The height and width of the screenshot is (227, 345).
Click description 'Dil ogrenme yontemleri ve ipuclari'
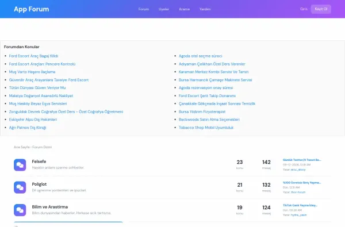(x=59, y=190)
